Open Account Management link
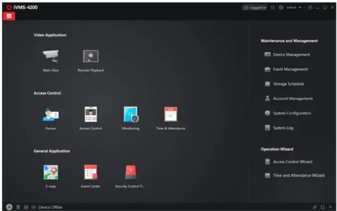The width and height of the screenshot is (337, 211). coord(293,98)
